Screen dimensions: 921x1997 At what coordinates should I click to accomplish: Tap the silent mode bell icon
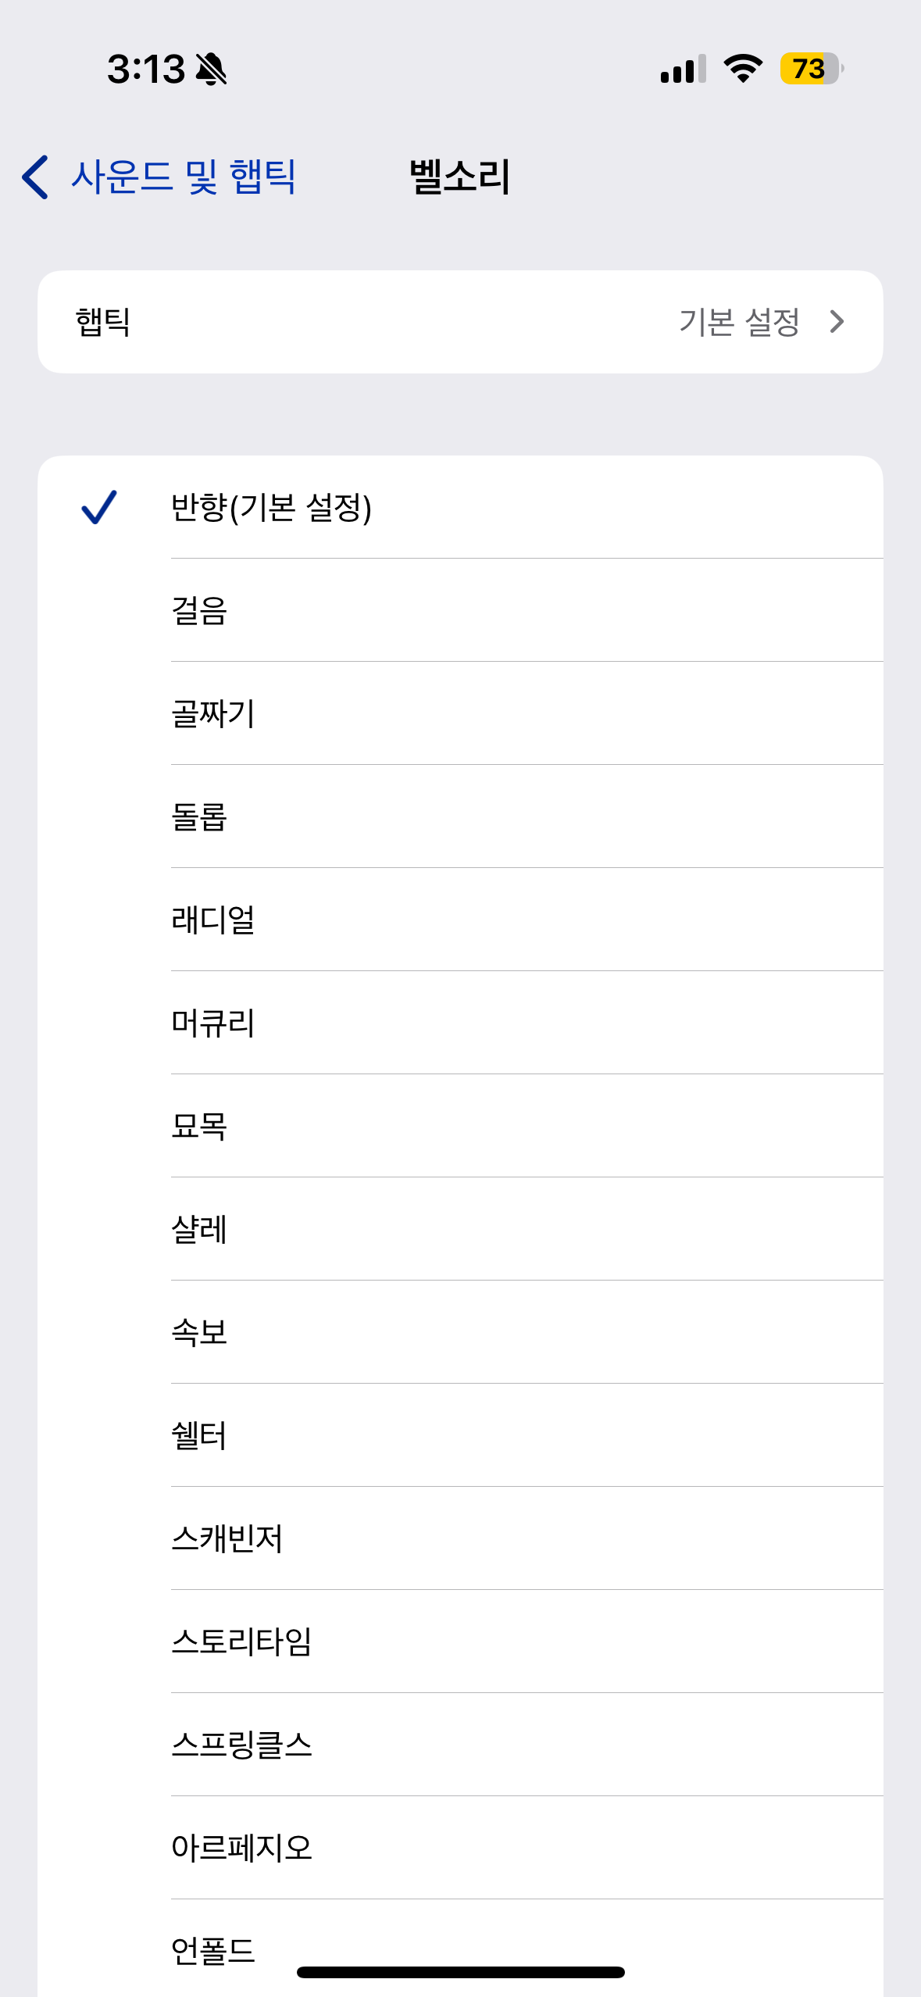(x=211, y=69)
